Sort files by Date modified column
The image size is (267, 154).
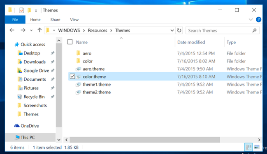click(x=191, y=42)
